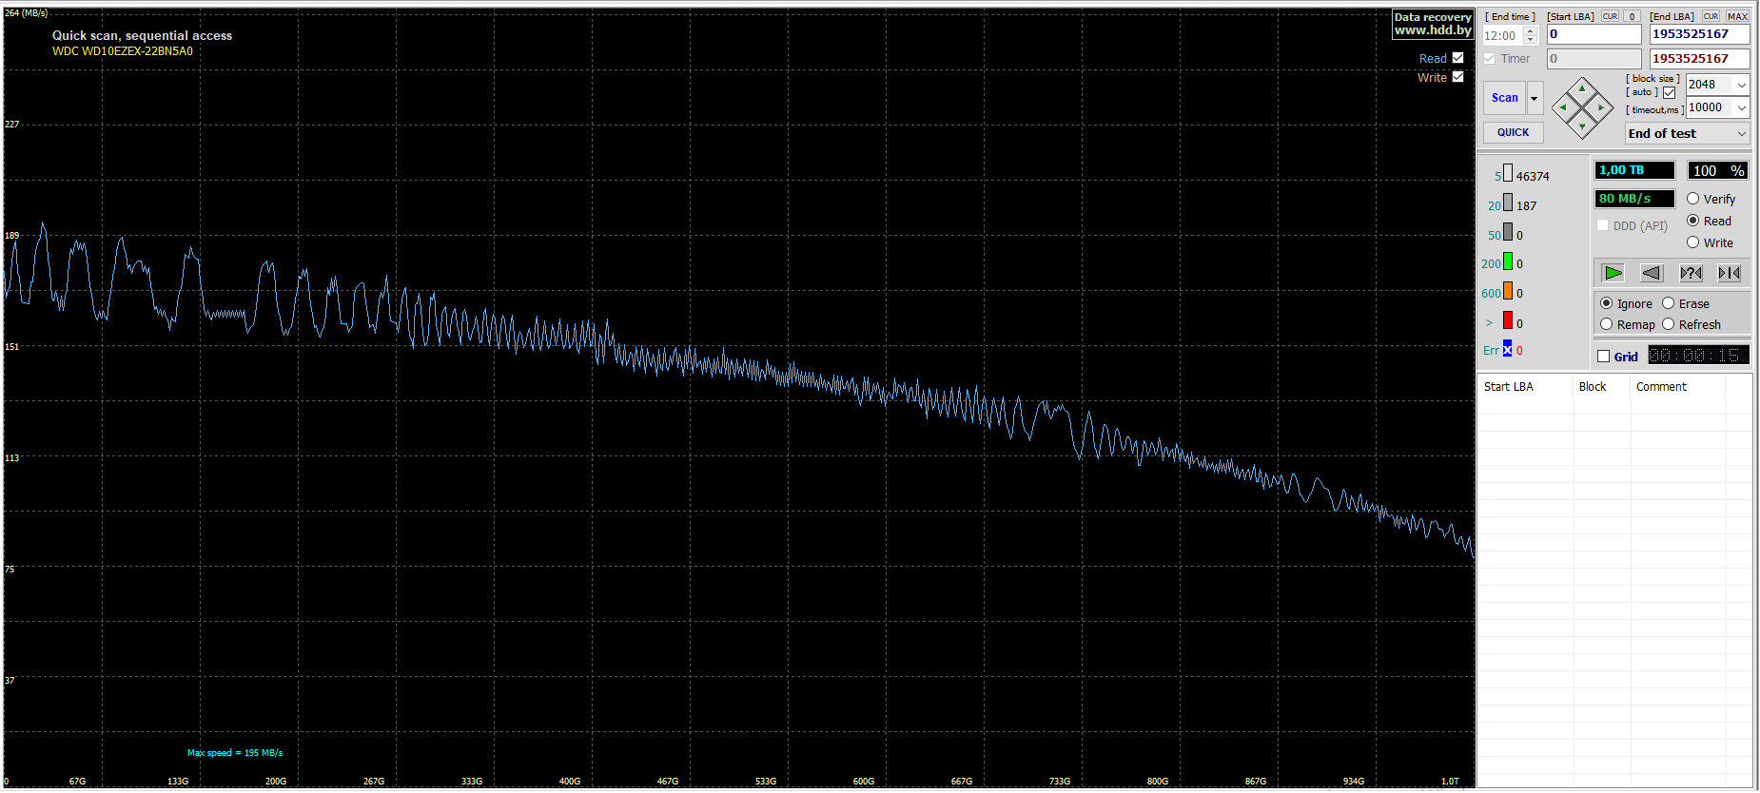Click the 187 block count value
Image resolution: width=1760 pixels, height=793 pixels.
point(1527,206)
